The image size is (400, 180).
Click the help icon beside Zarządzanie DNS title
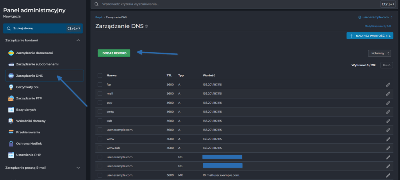pyautogui.click(x=146, y=26)
